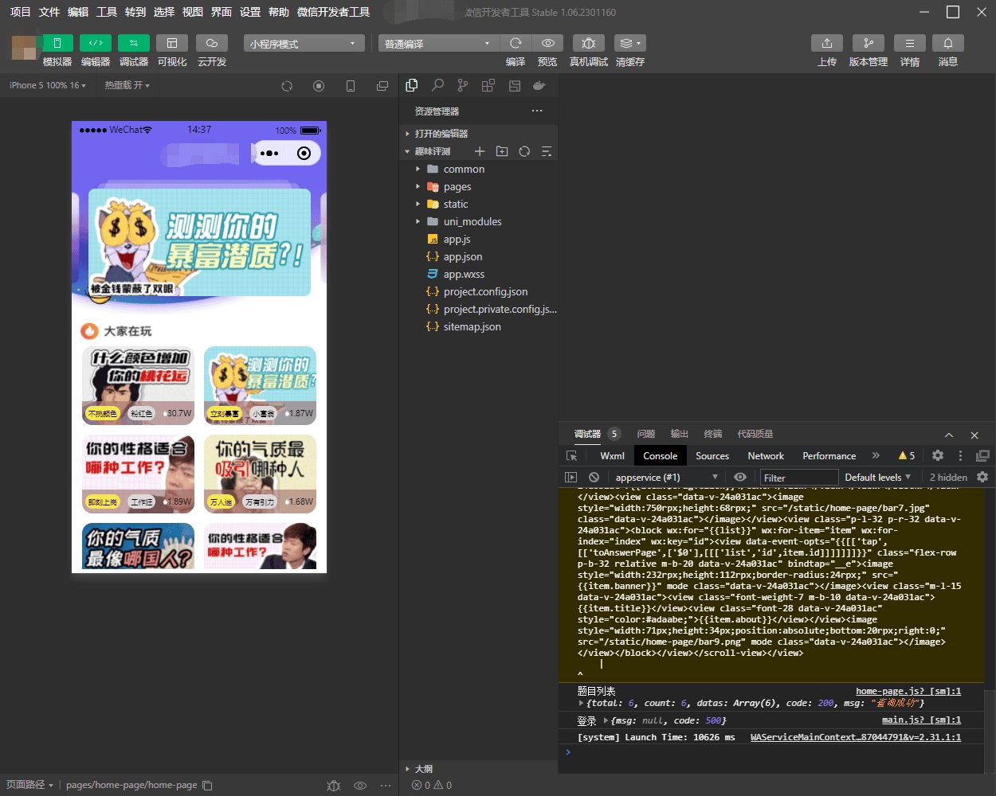
Task: Click the new file plus icon
Action: pos(480,151)
